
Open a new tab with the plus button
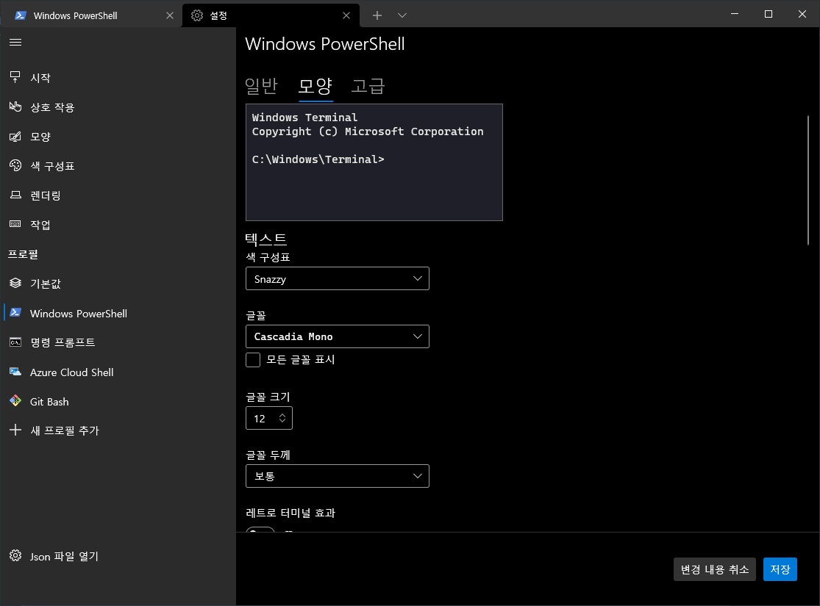pyautogui.click(x=377, y=15)
